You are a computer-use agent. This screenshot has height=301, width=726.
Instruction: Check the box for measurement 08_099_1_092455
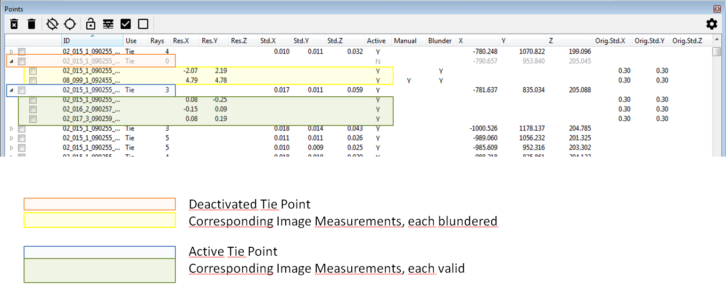[x=33, y=81]
